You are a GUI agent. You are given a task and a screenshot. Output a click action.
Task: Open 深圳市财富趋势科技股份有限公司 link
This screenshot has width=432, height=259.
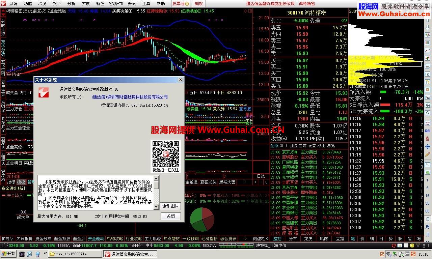(130, 97)
